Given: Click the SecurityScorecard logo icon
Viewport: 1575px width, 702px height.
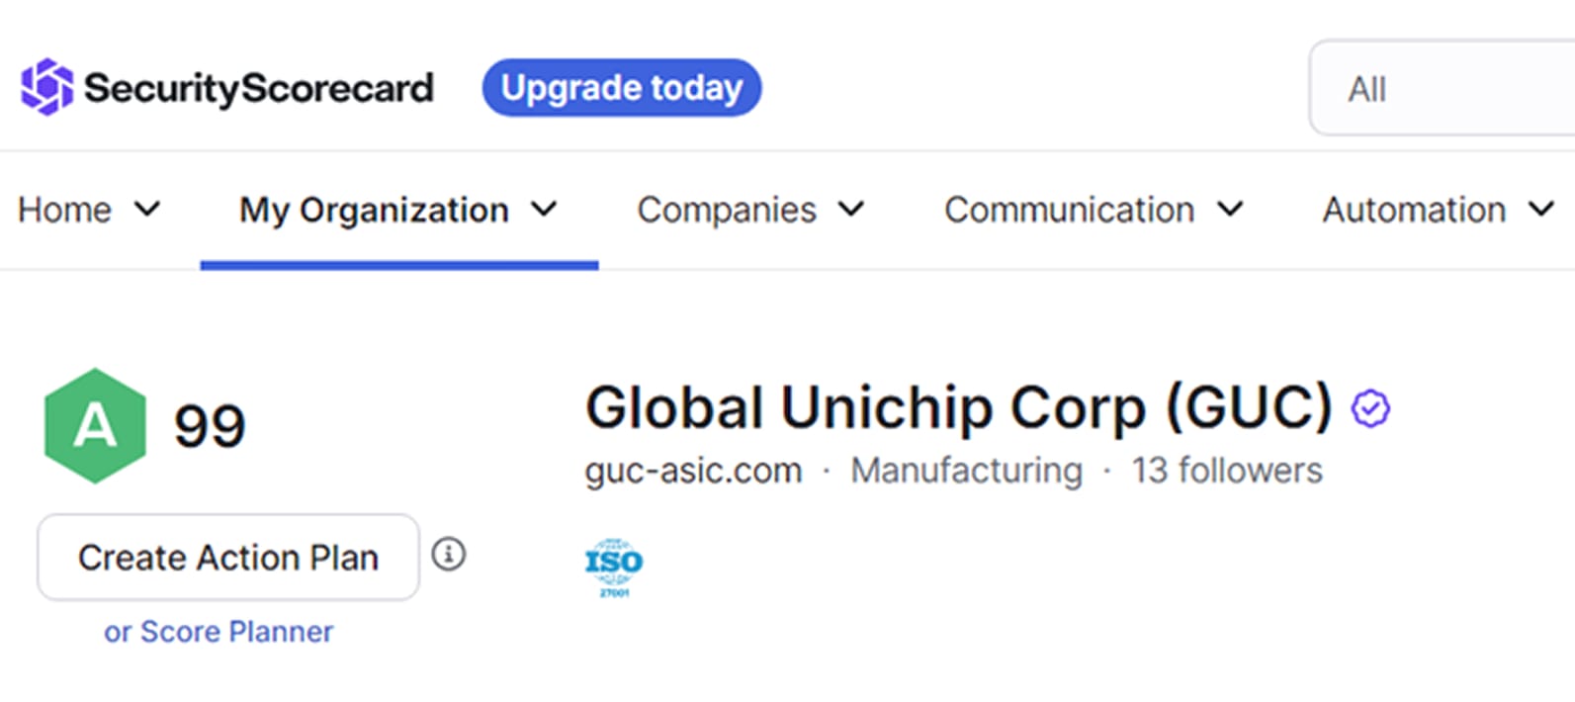Looking at the screenshot, I should 46,87.
